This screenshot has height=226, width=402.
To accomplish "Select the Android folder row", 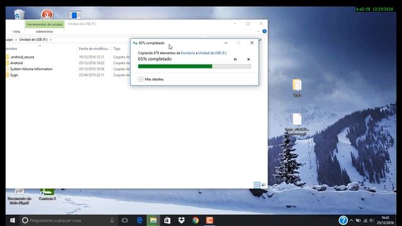I will click(x=16, y=63).
